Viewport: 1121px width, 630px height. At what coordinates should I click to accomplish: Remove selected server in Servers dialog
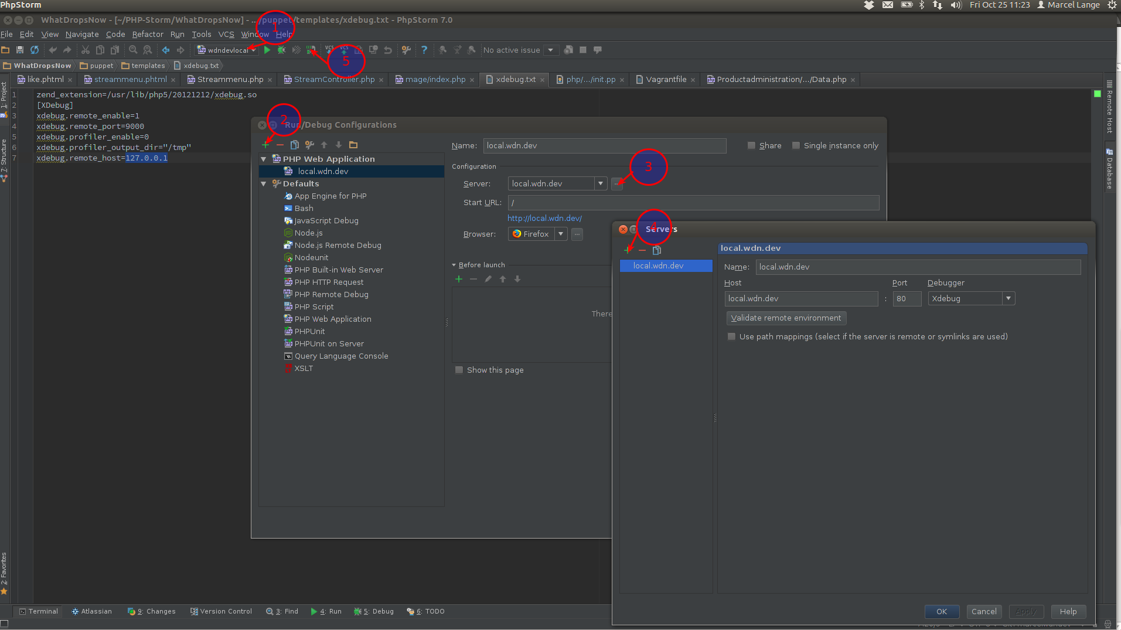point(642,250)
